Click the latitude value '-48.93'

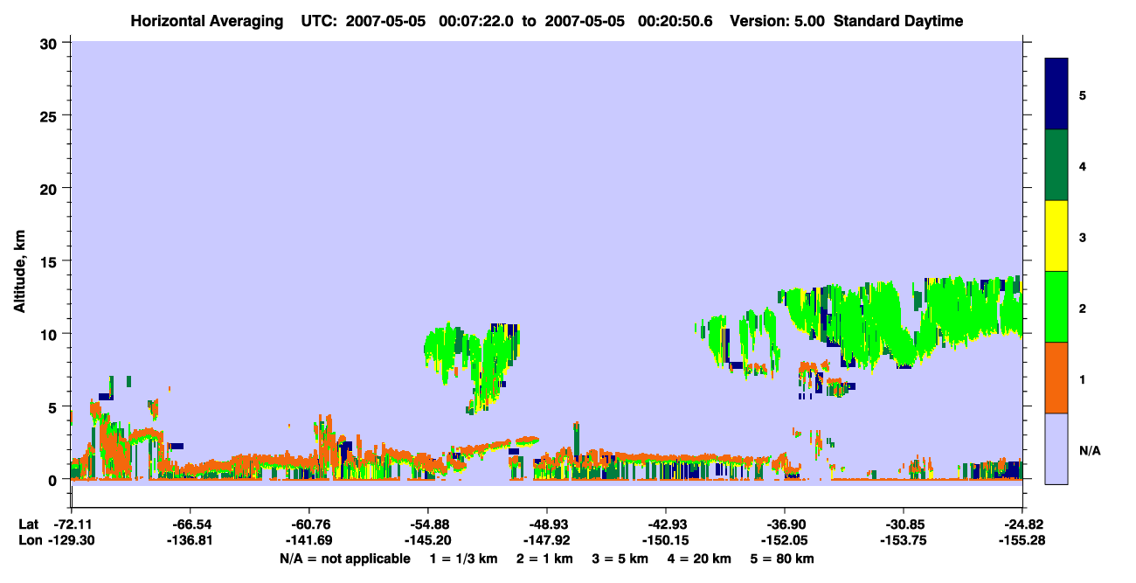coord(547,524)
